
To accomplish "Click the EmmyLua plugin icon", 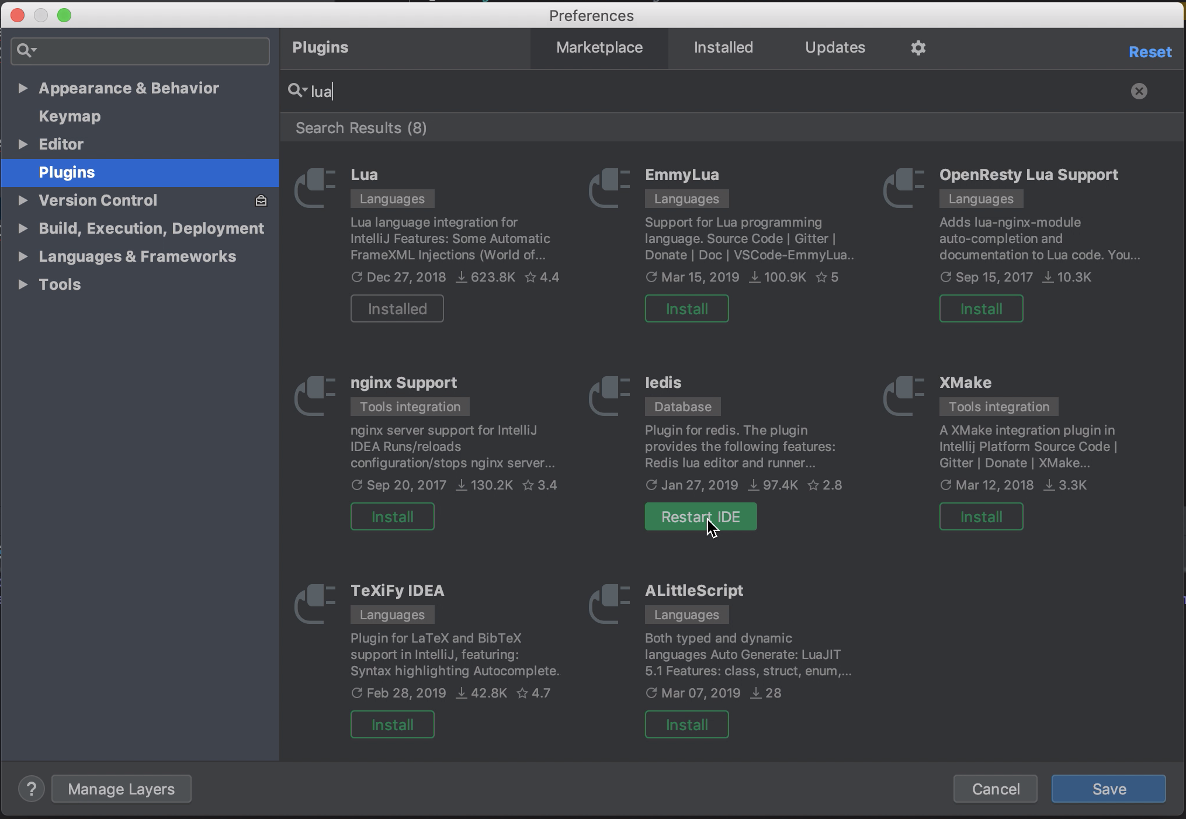I will coord(610,188).
